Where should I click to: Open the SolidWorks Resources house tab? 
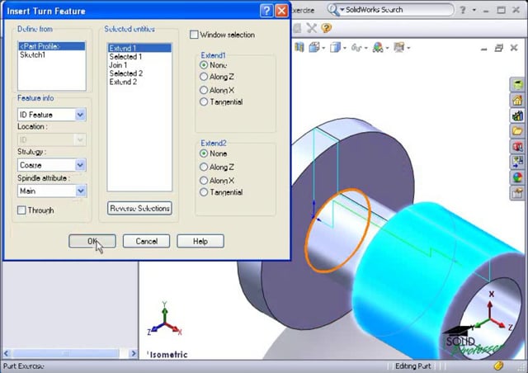point(517,100)
